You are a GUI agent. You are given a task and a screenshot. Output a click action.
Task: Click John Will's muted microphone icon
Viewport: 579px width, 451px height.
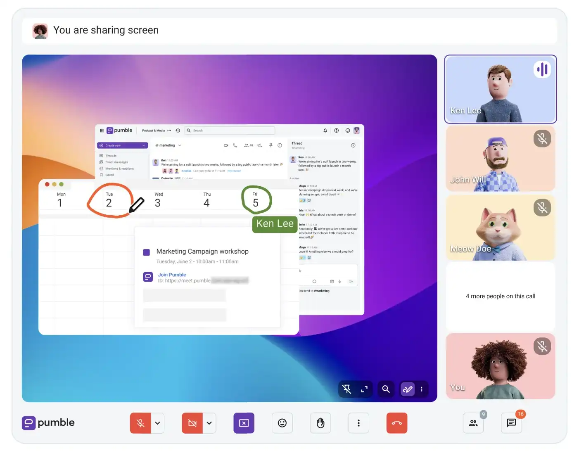pos(542,139)
